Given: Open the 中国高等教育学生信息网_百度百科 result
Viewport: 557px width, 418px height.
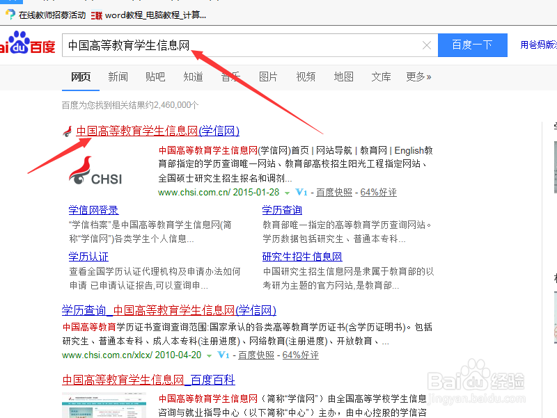Looking at the screenshot, I should [148, 380].
